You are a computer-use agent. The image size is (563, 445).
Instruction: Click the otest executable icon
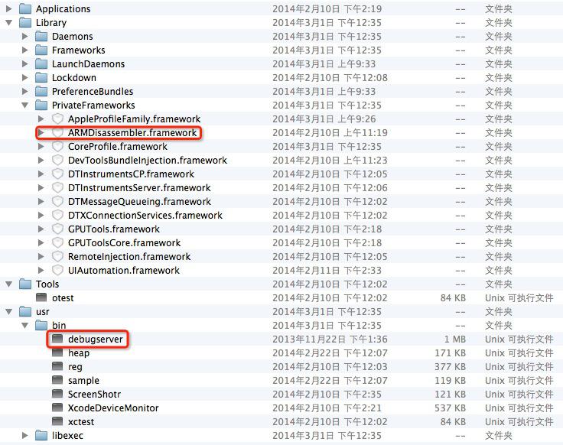click(41, 297)
